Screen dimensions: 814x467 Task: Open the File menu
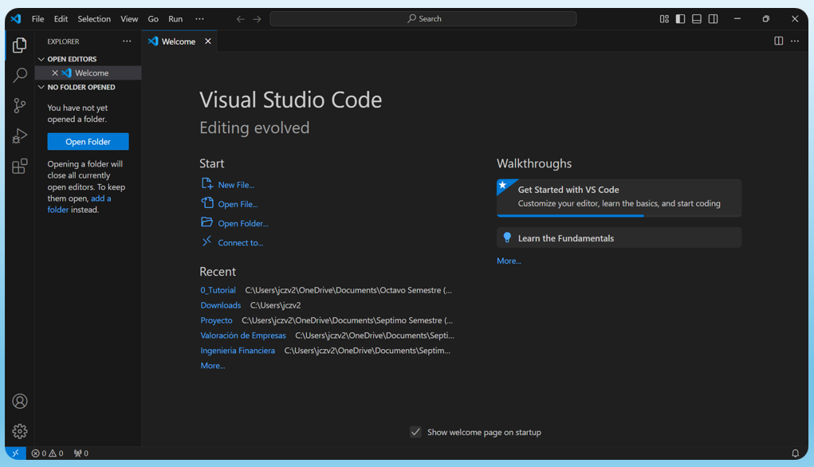38,18
